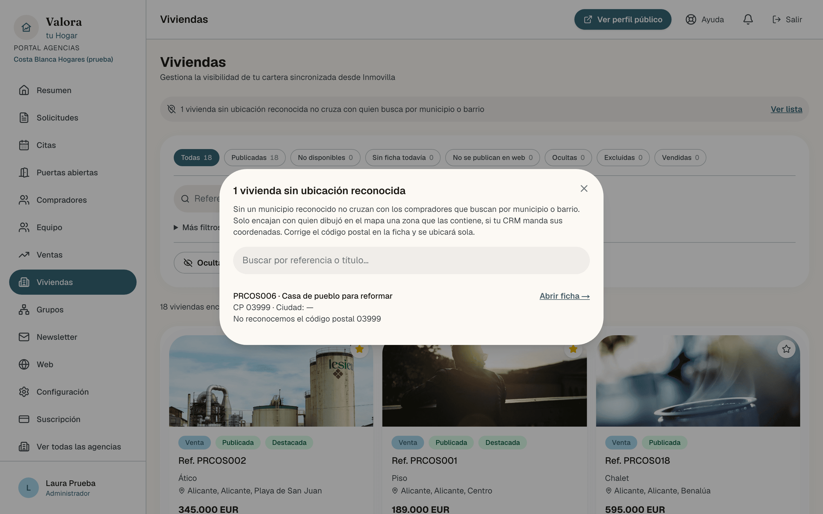Open the Grupos network icon
The width and height of the screenshot is (823, 514).
pos(24,310)
